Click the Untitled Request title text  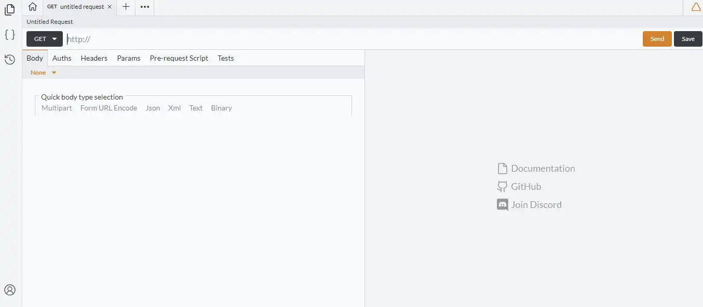pos(50,22)
